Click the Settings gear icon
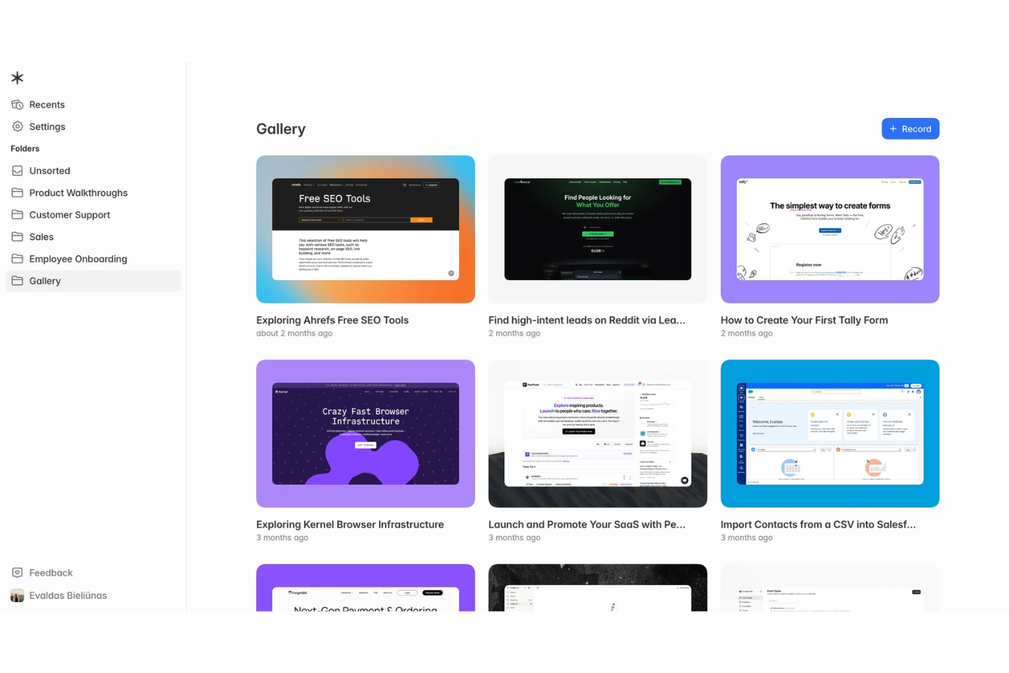The image size is (1009, 673). (x=17, y=126)
